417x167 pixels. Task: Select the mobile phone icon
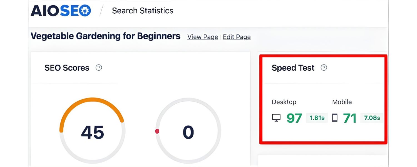point(334,118)
